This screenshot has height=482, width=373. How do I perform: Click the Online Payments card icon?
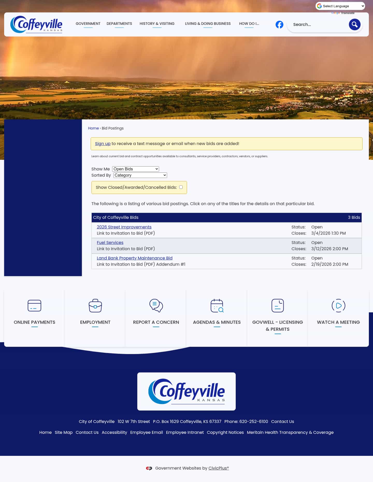[34, 306]
